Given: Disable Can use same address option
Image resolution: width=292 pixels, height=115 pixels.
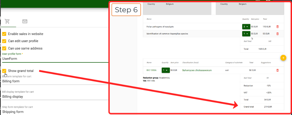Looking at the screenshot, I should tap(4, 48).
